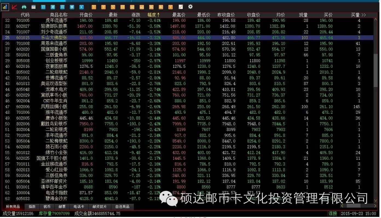Select row 乐山大佛型张
381x218 pixels.
click(188, 38)
